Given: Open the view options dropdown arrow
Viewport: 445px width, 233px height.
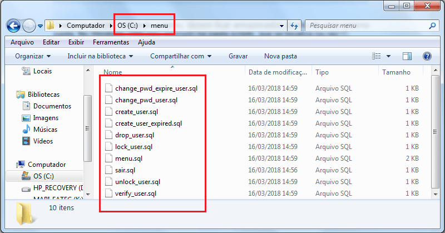Looking at the screenshot, I should 388,56.
